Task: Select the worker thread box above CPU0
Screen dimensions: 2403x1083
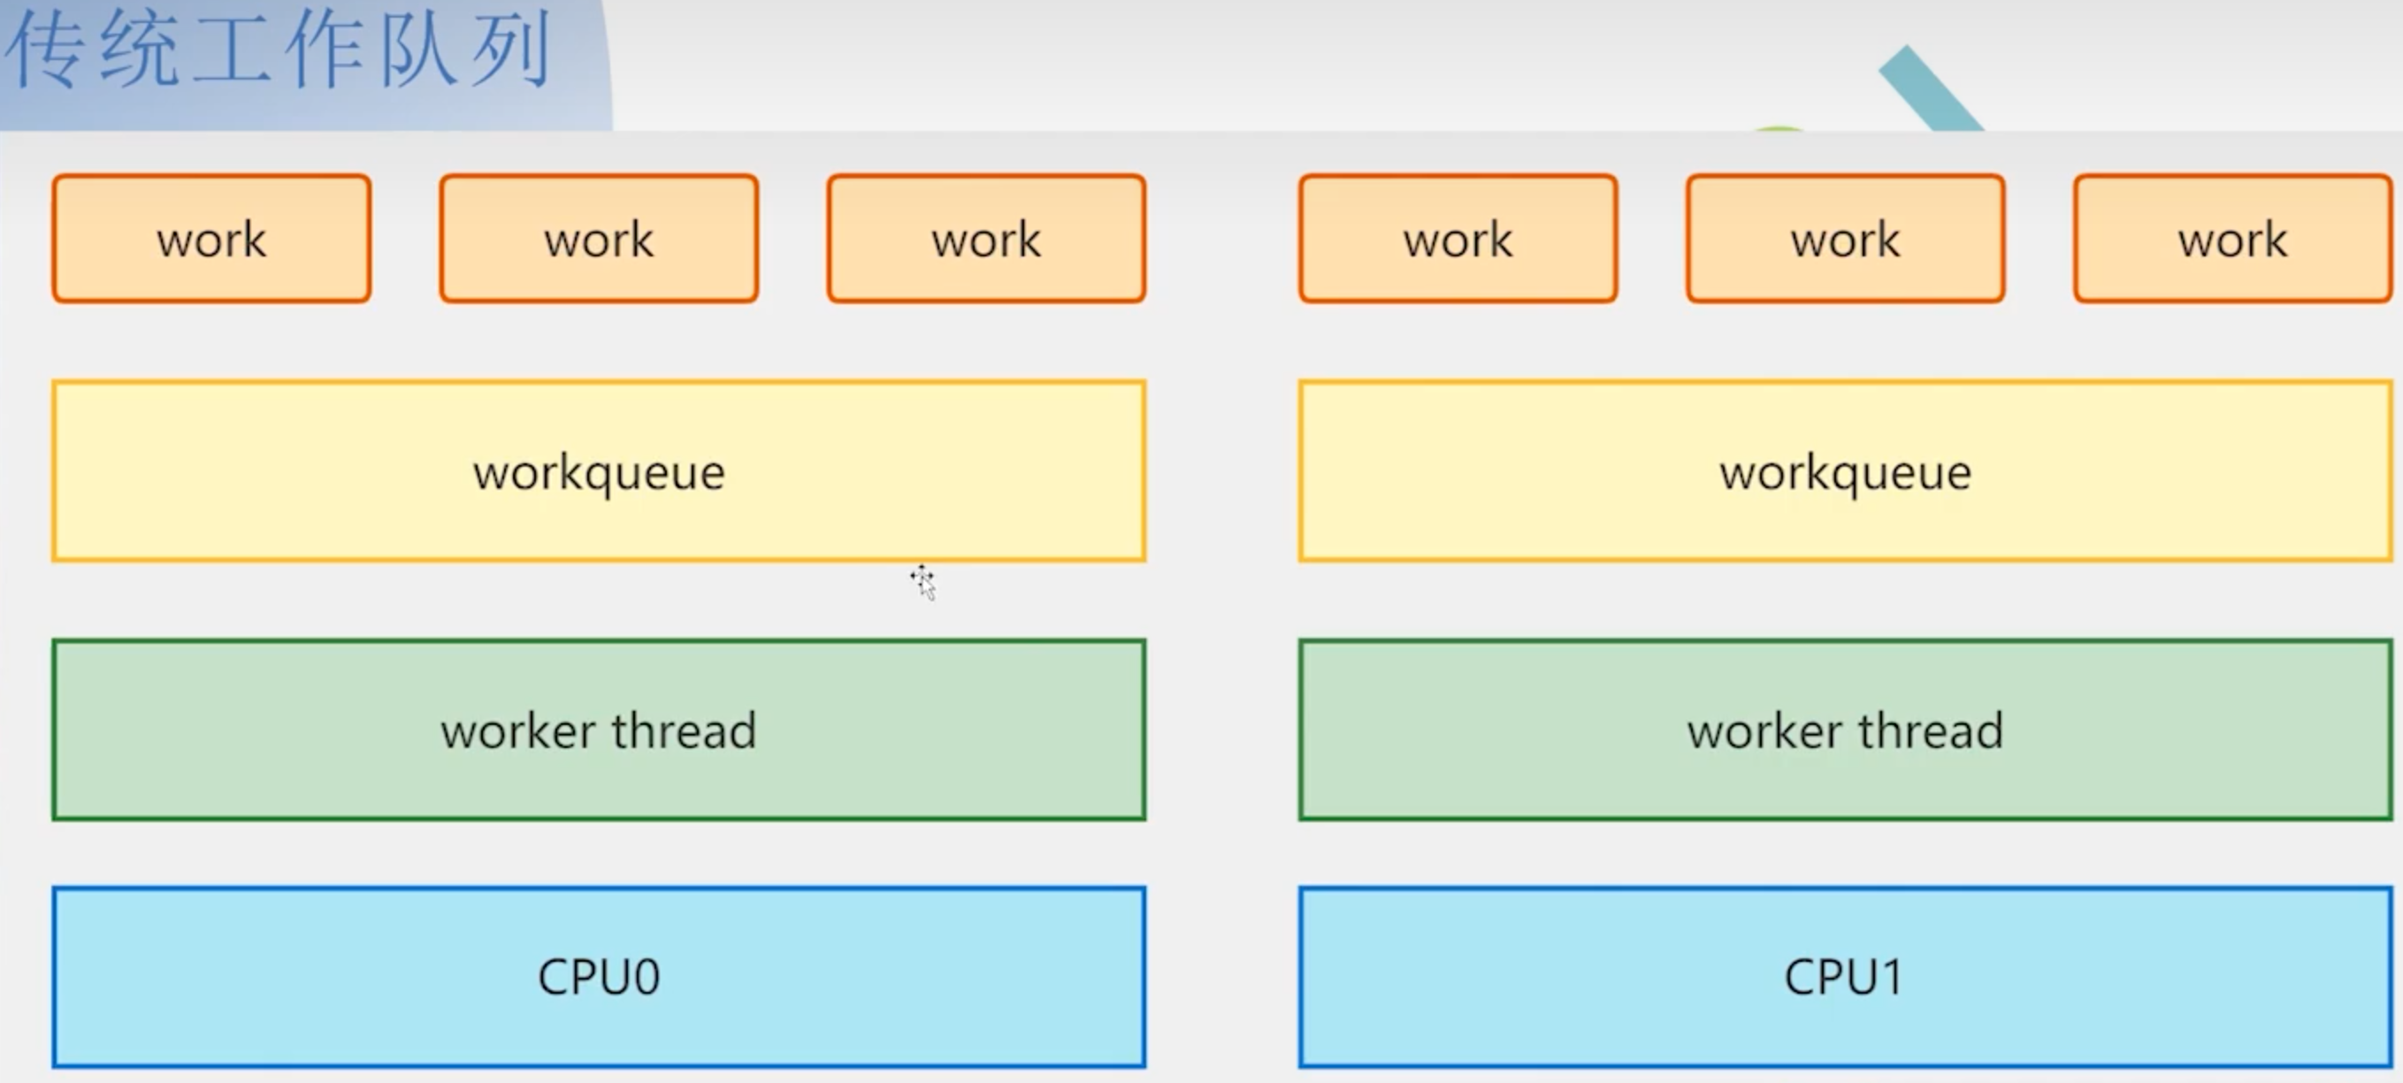Action: (599, 729)
